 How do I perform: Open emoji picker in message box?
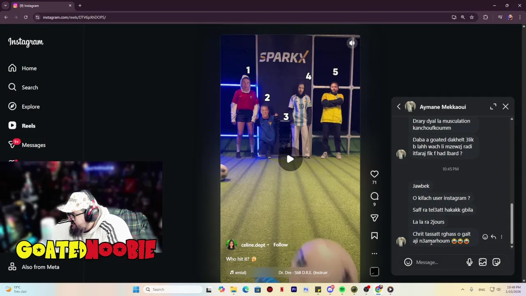[408, 262]
